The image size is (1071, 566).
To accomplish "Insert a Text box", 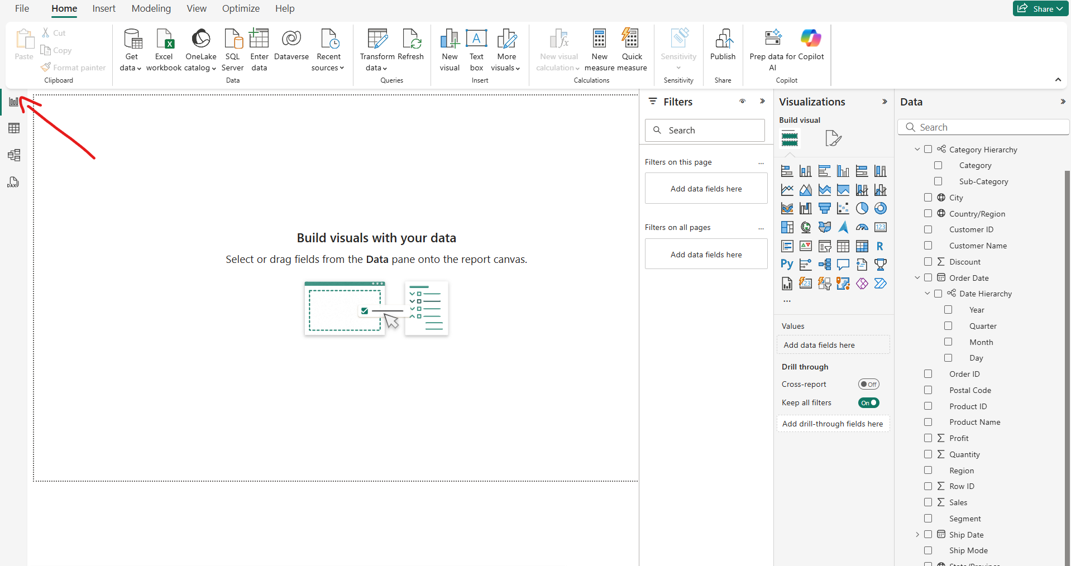I will [x=476, y=50].
